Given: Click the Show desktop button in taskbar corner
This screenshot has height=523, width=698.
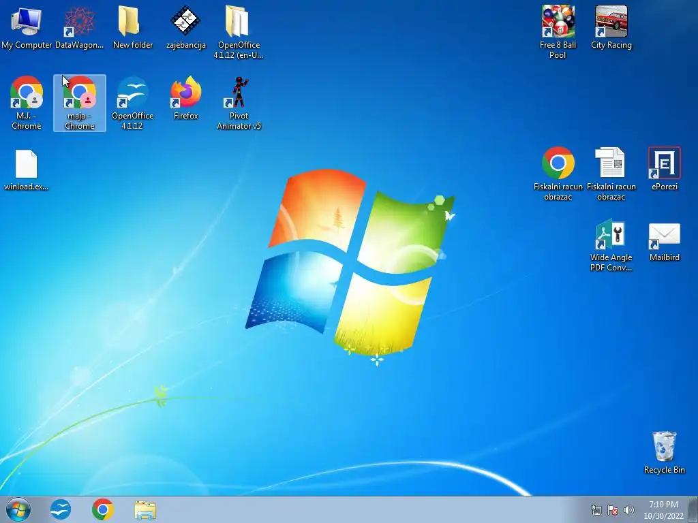Looking at the screenshot, I should [693, 509].
